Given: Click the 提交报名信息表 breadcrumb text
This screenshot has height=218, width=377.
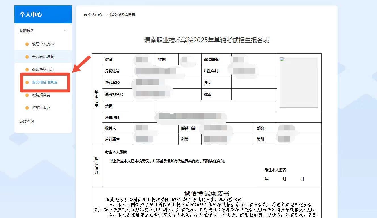Looking at the screenshot, I should pyautogui.click(x=123, y=15).
